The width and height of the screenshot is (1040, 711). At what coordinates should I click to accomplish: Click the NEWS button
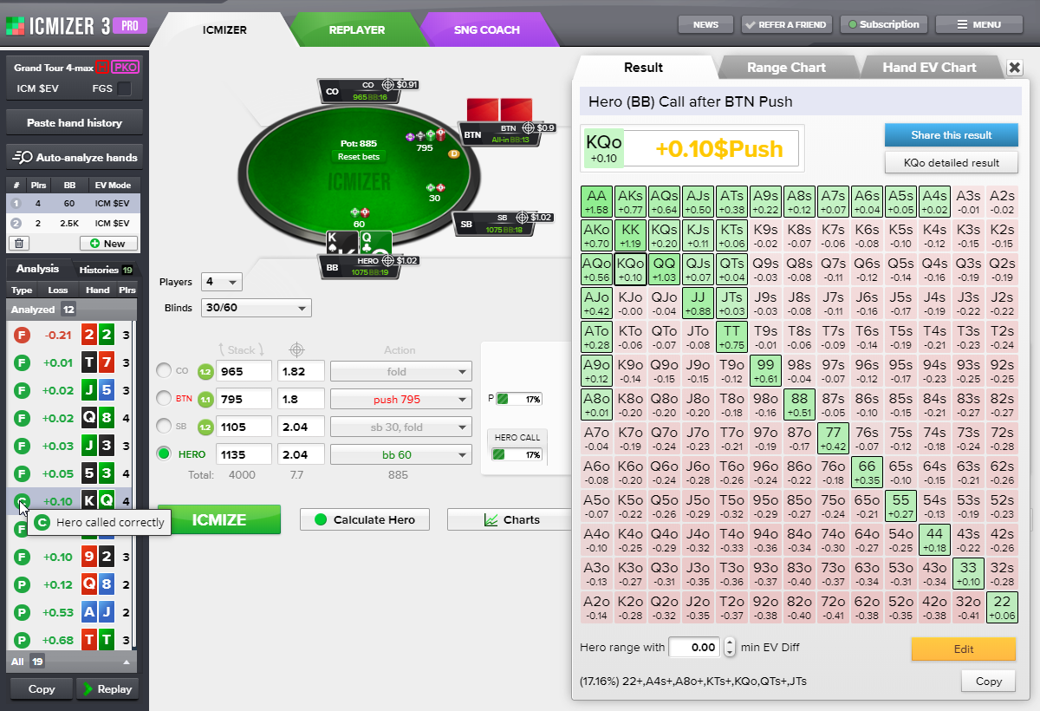click(x=705, y=25)
